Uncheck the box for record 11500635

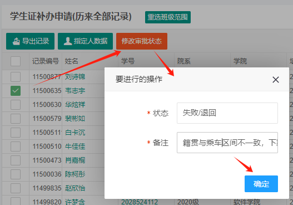(16, 91)
